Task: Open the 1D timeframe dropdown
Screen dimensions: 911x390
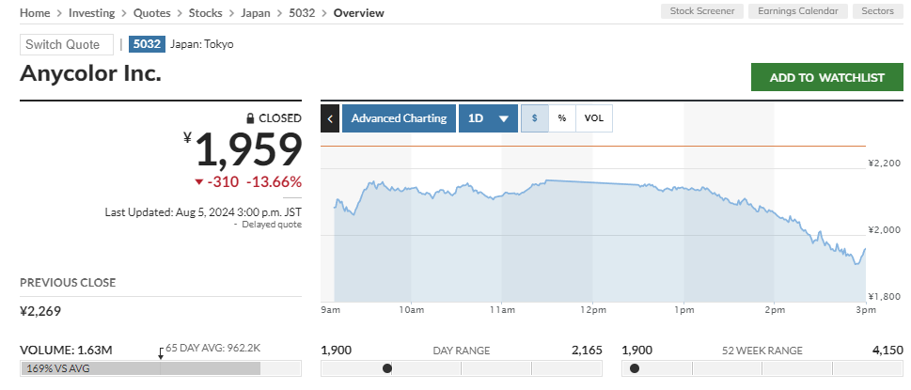Action: coord(488,118)
